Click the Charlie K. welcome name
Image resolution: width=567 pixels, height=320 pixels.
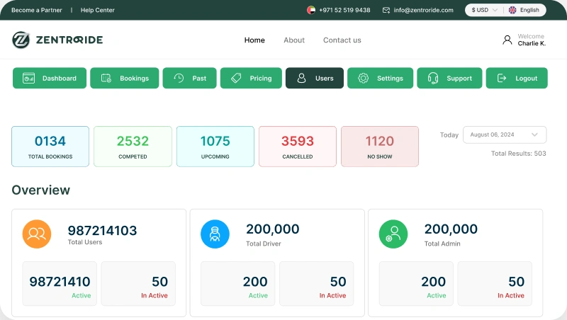tap(532, 43)
